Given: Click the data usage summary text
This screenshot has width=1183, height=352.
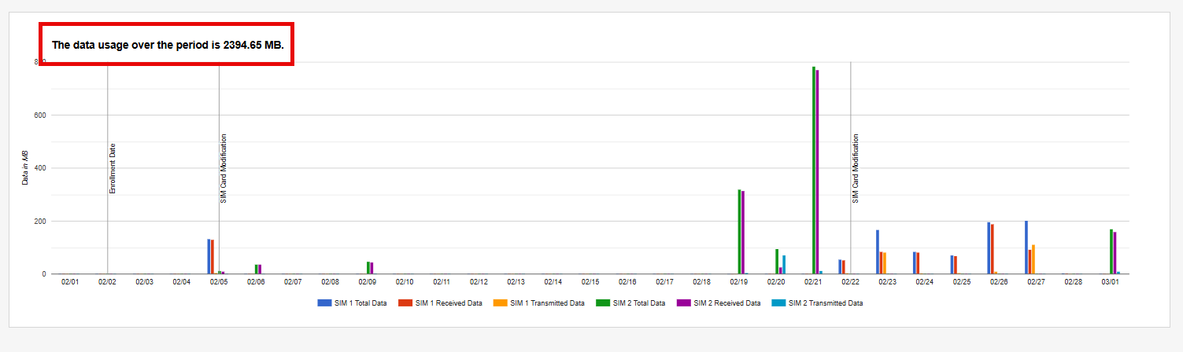Looking at the screenshot, I should click(167, 45).
